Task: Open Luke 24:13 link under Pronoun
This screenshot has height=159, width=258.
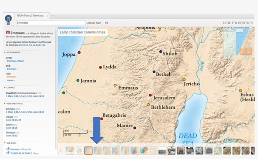Action: [12, 136]
